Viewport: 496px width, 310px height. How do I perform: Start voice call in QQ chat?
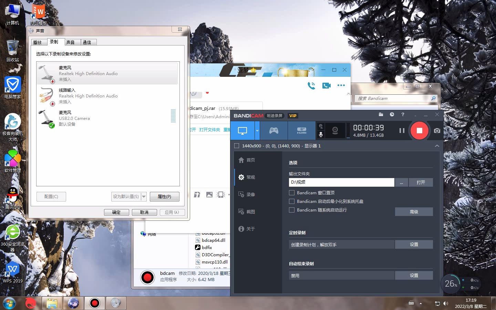point(311,85)
